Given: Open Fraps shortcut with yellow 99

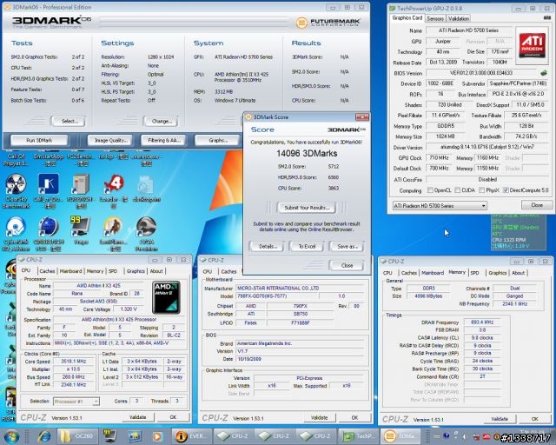Looking at the screenshot, I should pyautogui.click(x=81, y=227).
